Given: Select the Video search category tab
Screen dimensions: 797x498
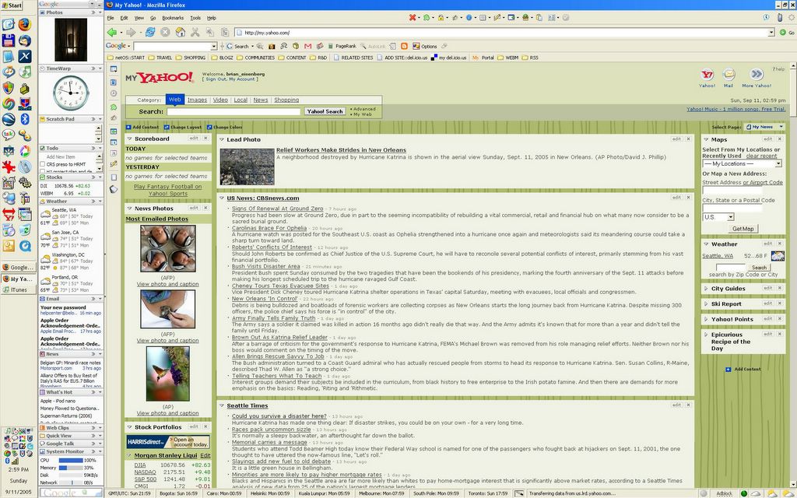Looking at the screenshot, I should pyautogui.click(x=220, y=100).
